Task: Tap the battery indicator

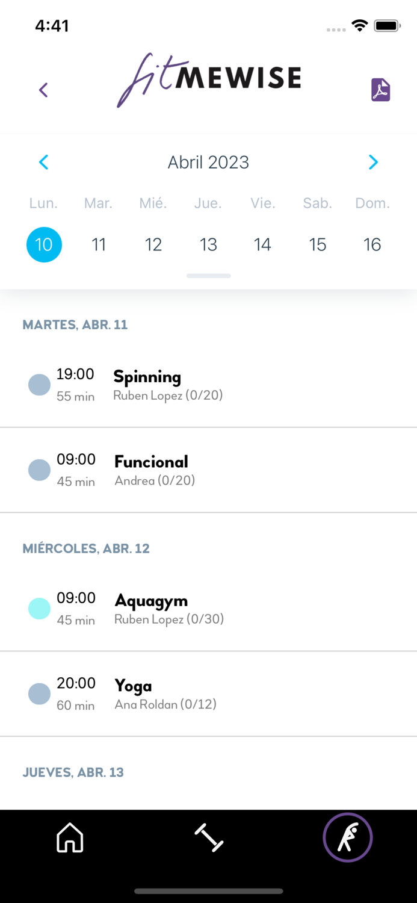Action: pos(387,25)
